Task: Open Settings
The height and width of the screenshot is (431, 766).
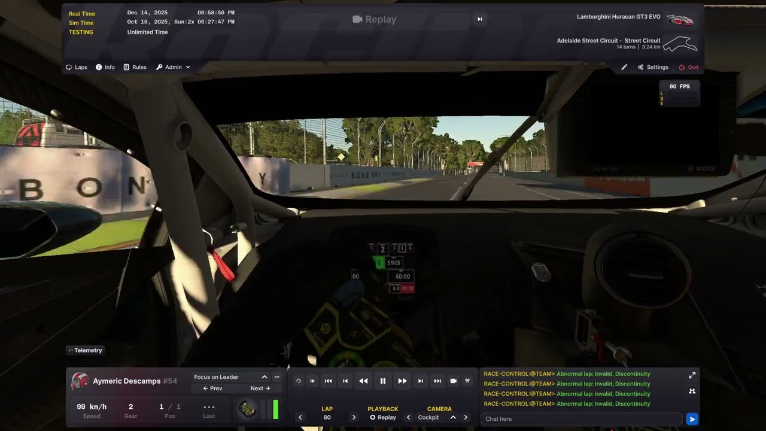Action: (653, 67)
